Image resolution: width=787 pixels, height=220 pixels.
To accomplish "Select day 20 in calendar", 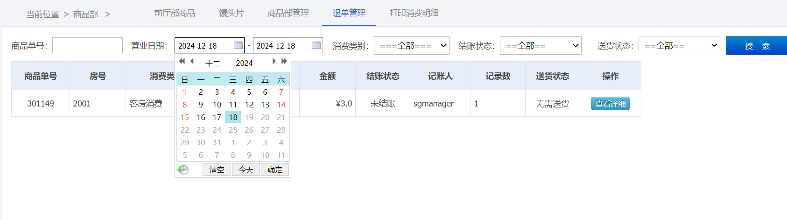I will [265, 117].
